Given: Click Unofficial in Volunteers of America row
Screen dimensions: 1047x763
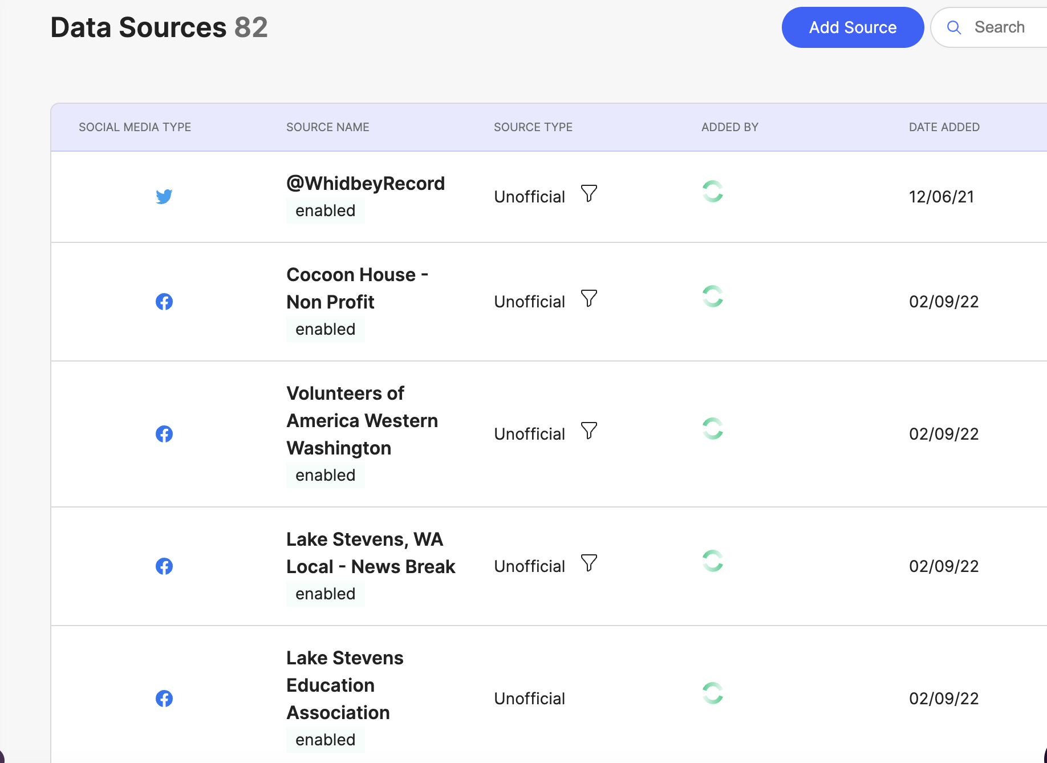Looking at the screenshot, I should [529, 434].
